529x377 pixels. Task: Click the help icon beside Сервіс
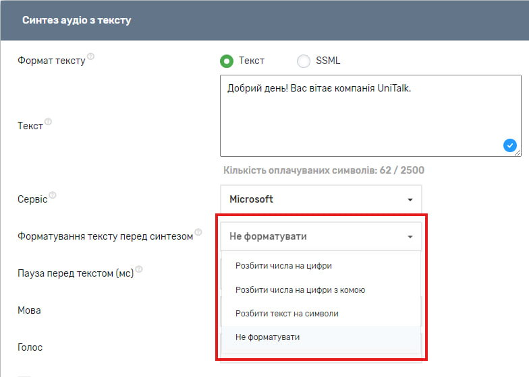(x=53, y=196)
